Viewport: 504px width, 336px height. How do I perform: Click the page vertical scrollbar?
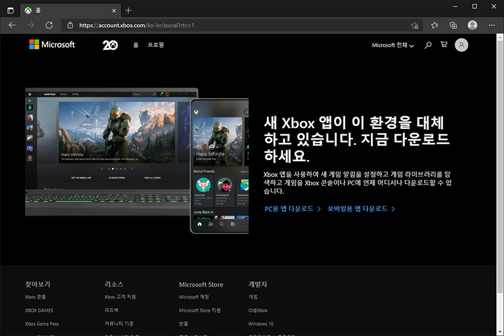[500, 167]
